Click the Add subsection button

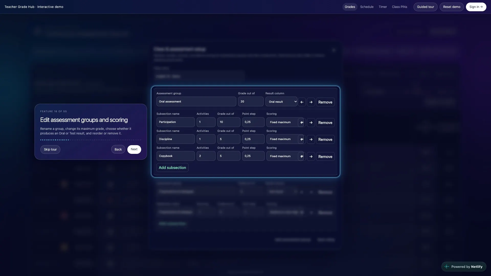(x=172, y=168)
